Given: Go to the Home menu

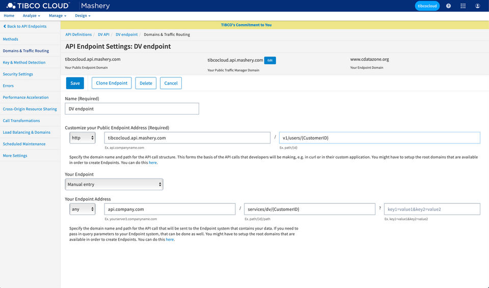Looking at the screenshot, I should pyautogui.click(x=9, y=16).
